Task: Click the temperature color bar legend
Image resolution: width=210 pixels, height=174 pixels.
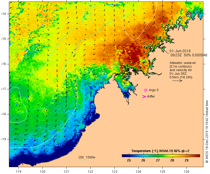Action: coord(161,156)
